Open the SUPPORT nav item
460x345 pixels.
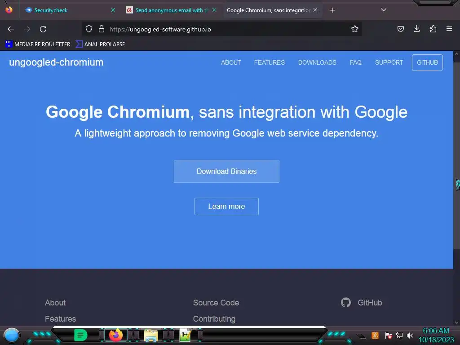coord(389,62)
